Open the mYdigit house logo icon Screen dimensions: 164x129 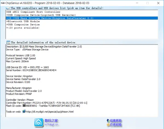39,122
